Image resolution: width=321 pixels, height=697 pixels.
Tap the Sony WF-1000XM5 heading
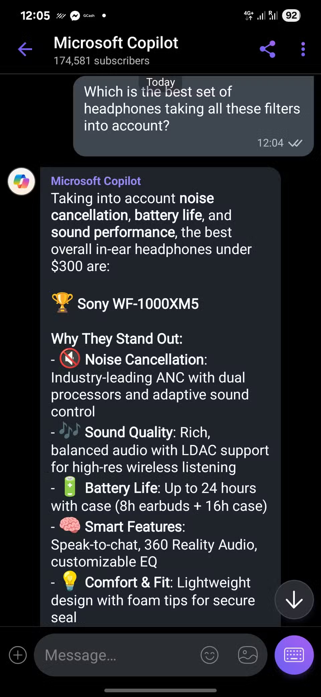coord(138,304)
